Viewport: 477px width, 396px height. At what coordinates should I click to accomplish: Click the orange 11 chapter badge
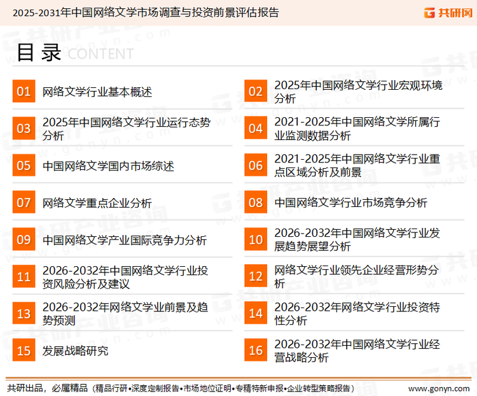coord(24,276)
